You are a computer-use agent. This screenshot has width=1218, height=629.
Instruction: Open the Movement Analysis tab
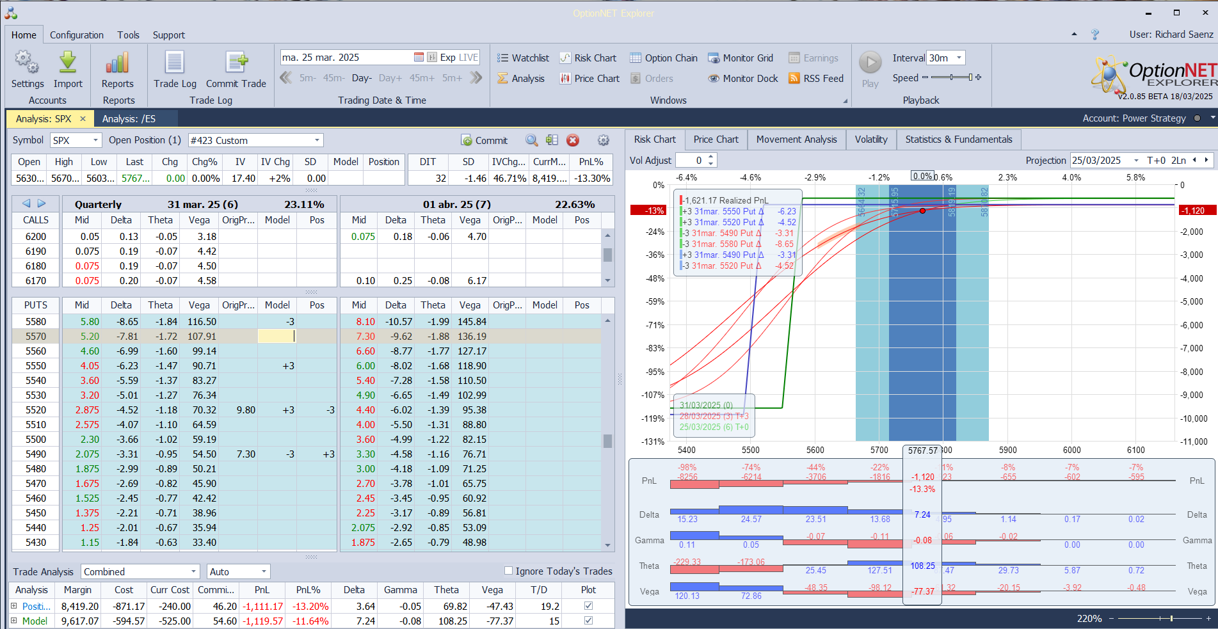tap(796, 139)
